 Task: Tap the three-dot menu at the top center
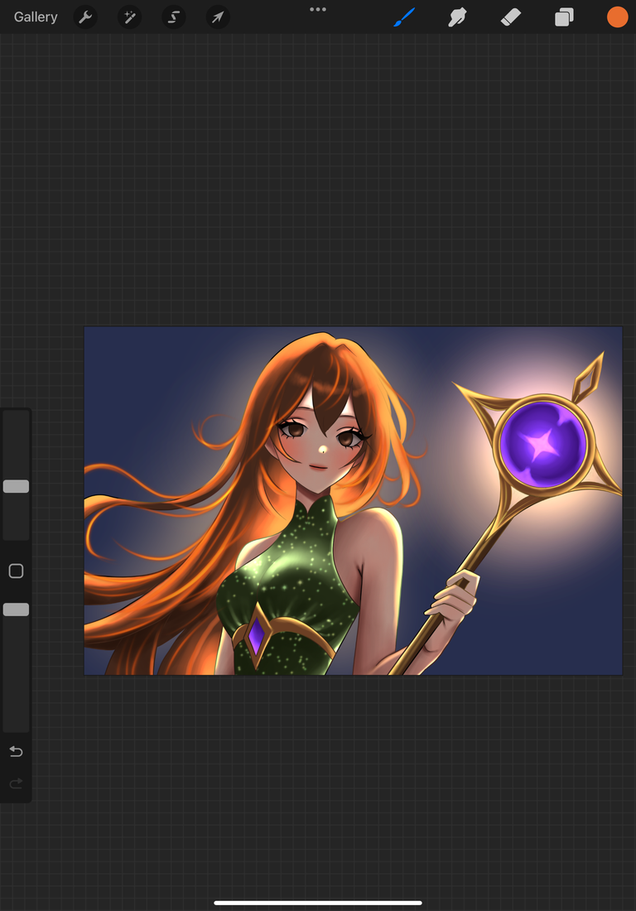click(x=318, y=9)
